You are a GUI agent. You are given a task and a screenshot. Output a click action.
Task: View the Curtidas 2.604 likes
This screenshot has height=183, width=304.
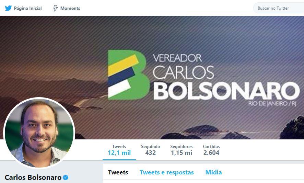click(x=211, y=150)
